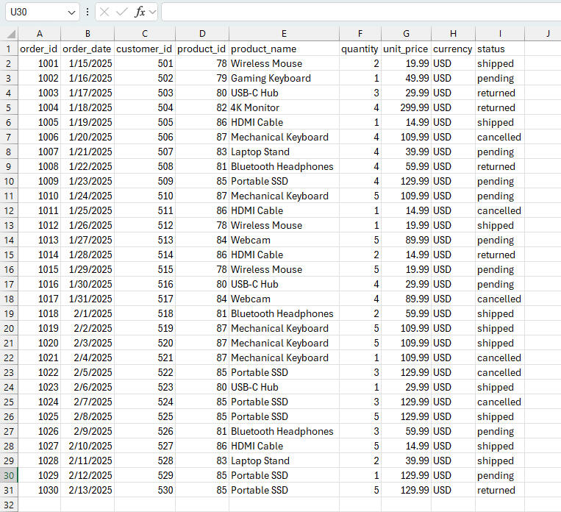Click the Insert Function fx icon
Image resolution: width=561 pixels, height=512 pixels.
[139, 13]
